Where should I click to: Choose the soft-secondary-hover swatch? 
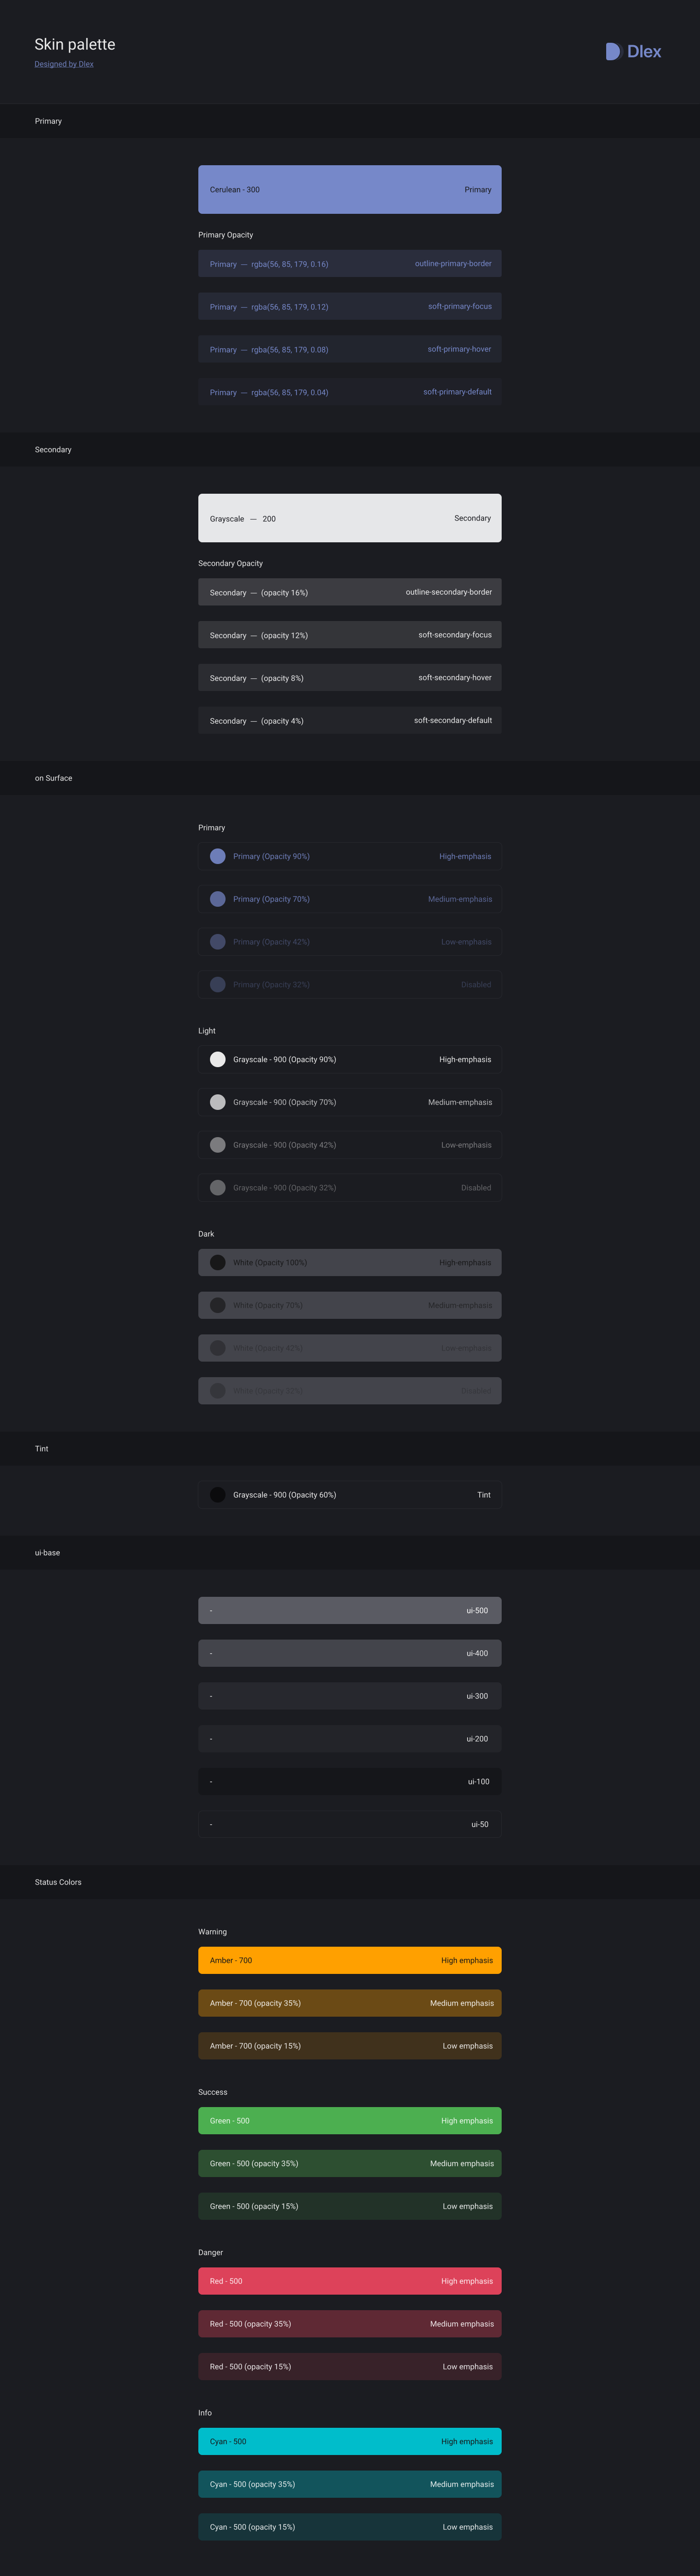350,678
